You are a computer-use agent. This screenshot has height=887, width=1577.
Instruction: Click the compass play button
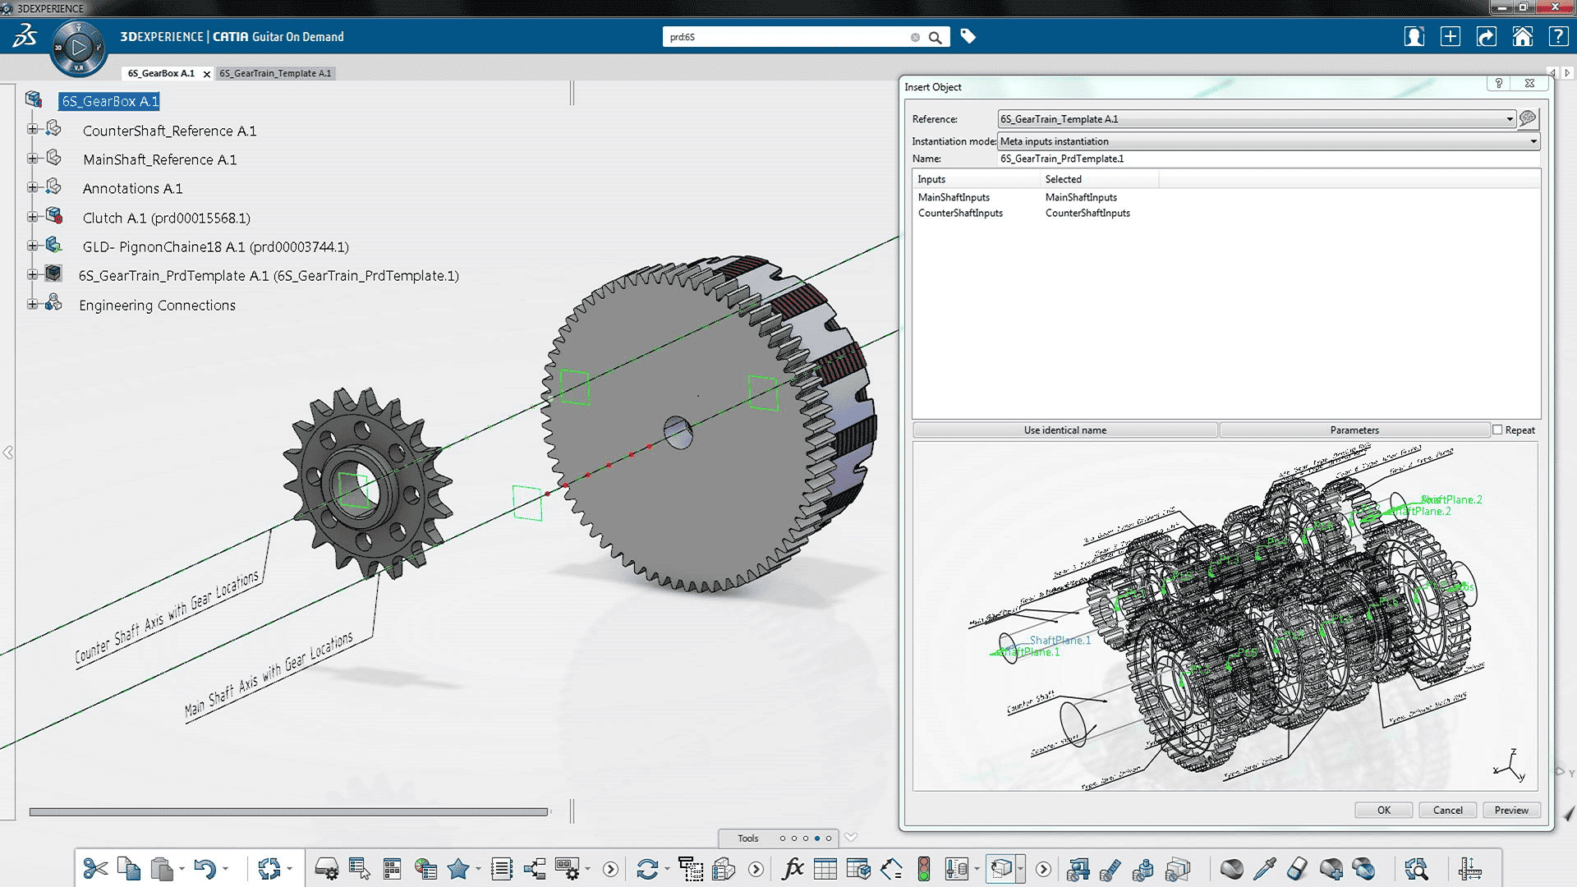click(x=79, y=48)
